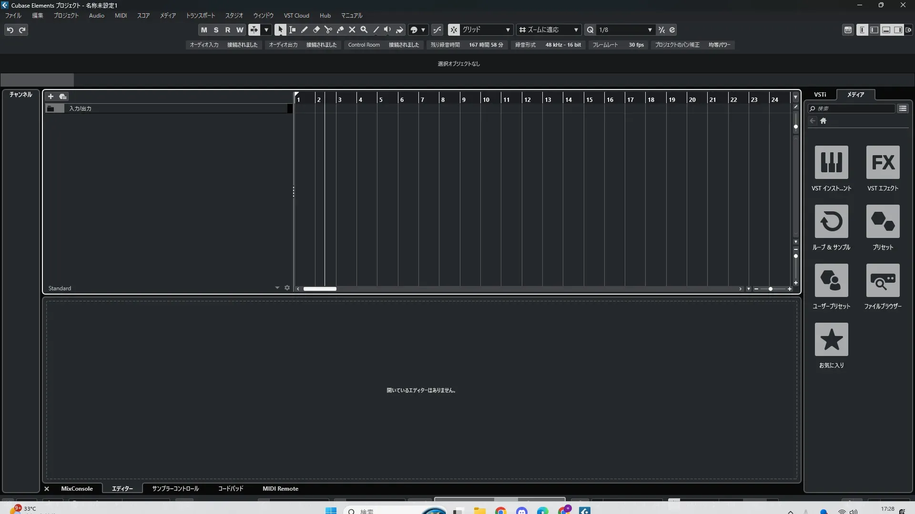Toggle the global Solo S button
This screenshot has width=915, height=514.
pos(216,30)
